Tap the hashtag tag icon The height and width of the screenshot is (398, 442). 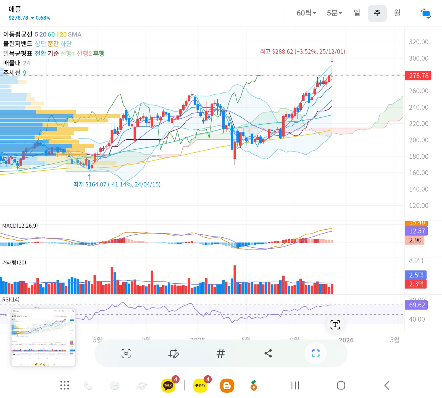tap(220, 353)
